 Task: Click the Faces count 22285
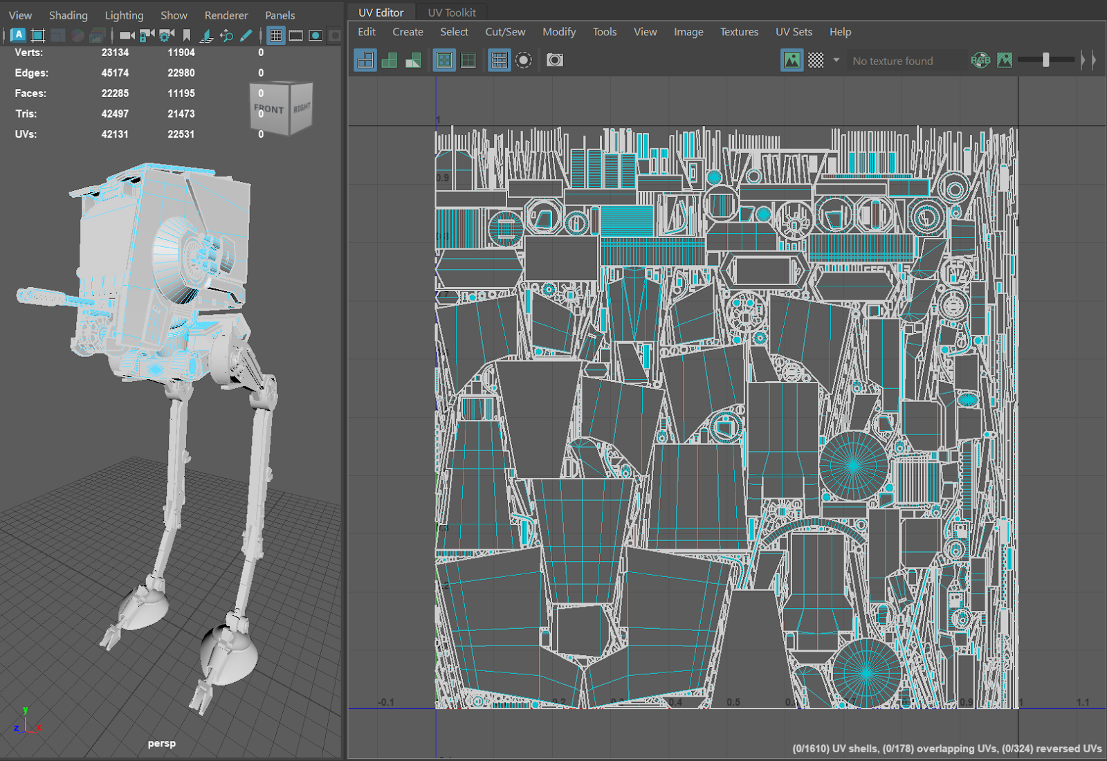(x=115, y=93)
